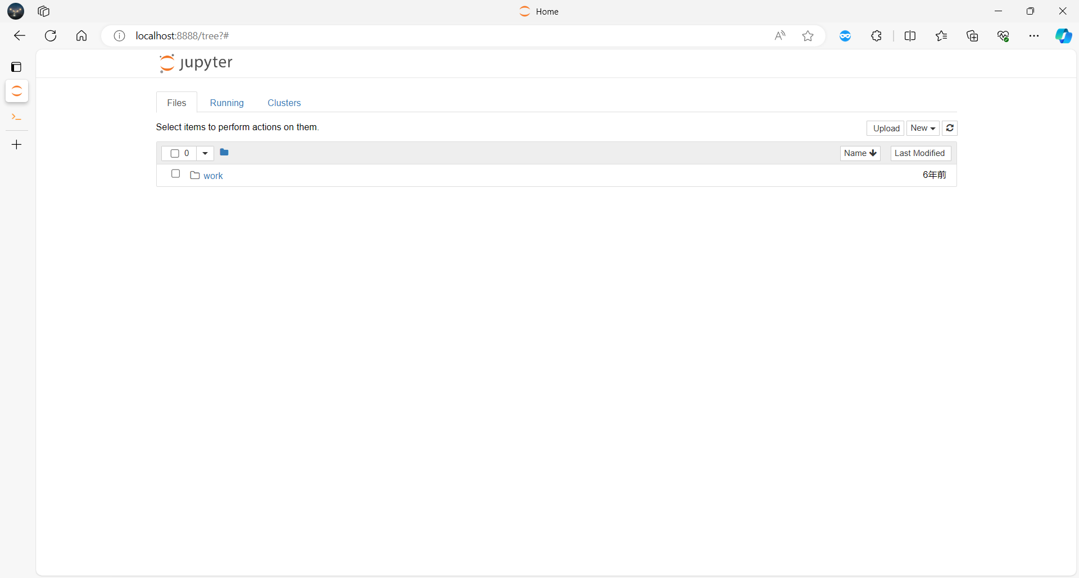This screenshot has height=578, width=1079.
Task: Toggle the panel icon at sidebar top
Action: 16,67
